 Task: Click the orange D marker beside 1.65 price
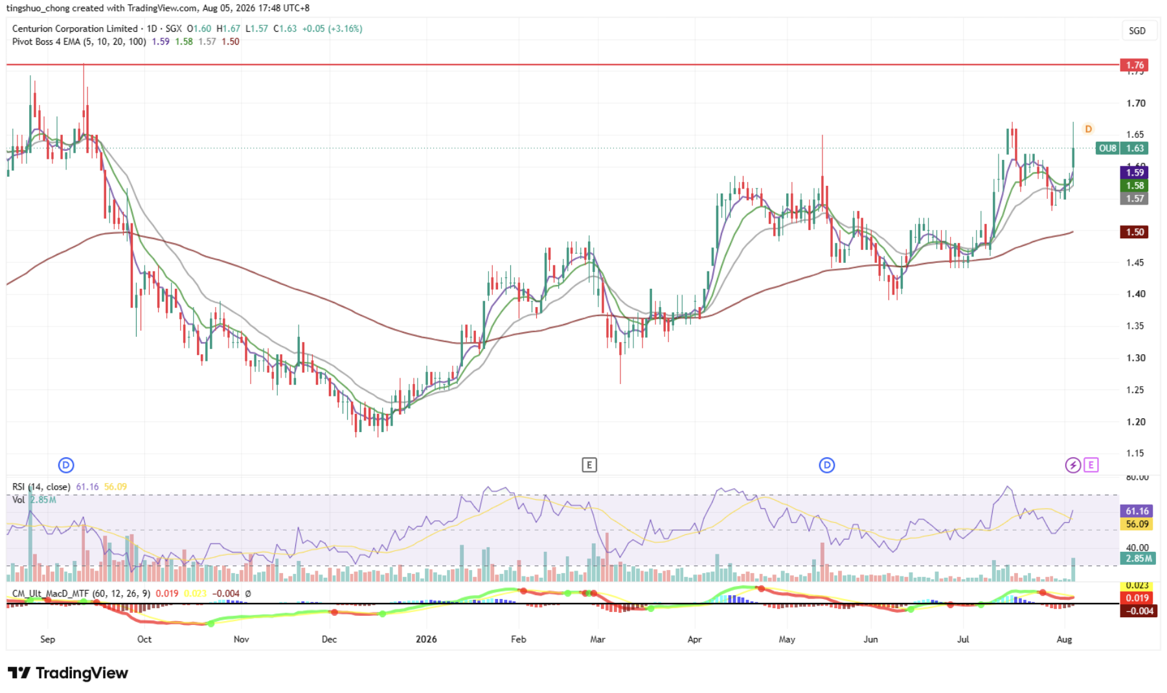[1089, 129]
